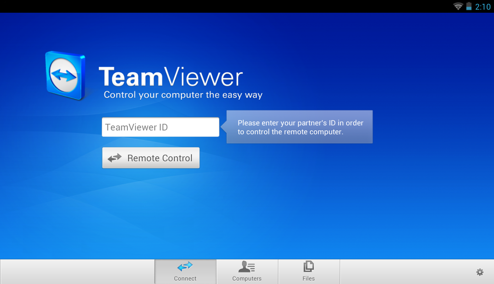Click the Wi-Fi status icon
Screen dimensions: 494x284
458,7
